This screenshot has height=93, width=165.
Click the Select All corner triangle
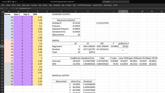pyautogui.click(x=3, y=11)
